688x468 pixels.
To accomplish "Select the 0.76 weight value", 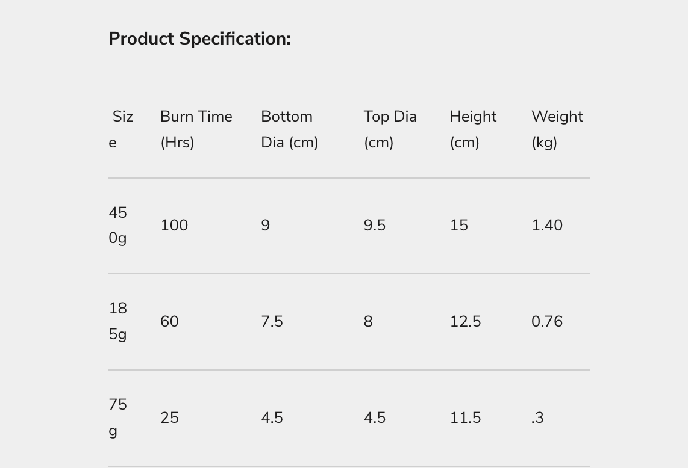I will click(x=547, y=322).
